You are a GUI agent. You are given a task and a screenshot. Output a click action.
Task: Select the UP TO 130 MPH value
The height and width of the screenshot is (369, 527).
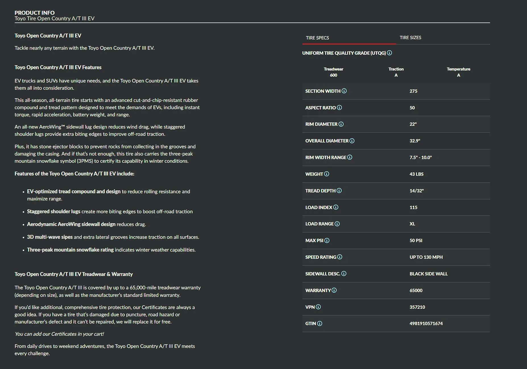(x=426, y=257)
